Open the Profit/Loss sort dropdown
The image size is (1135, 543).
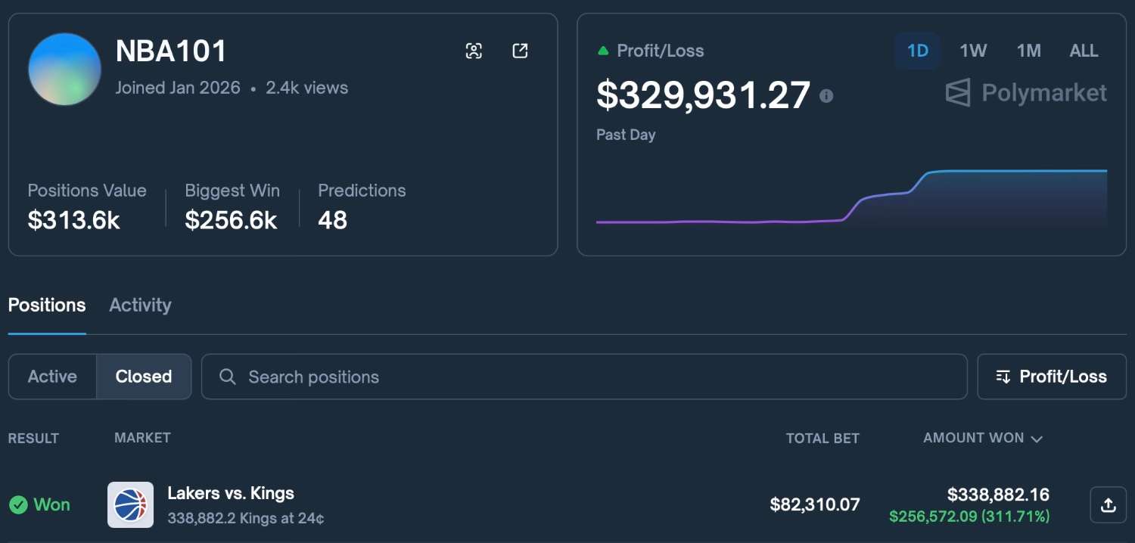coord(1051,377)
